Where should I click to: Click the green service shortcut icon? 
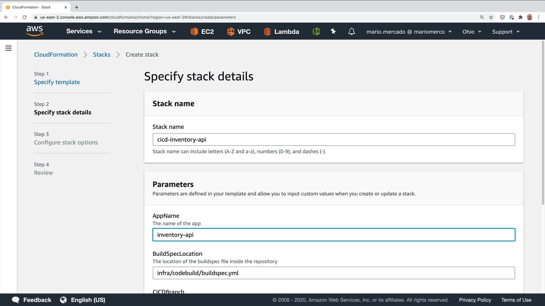pos(316,31)
